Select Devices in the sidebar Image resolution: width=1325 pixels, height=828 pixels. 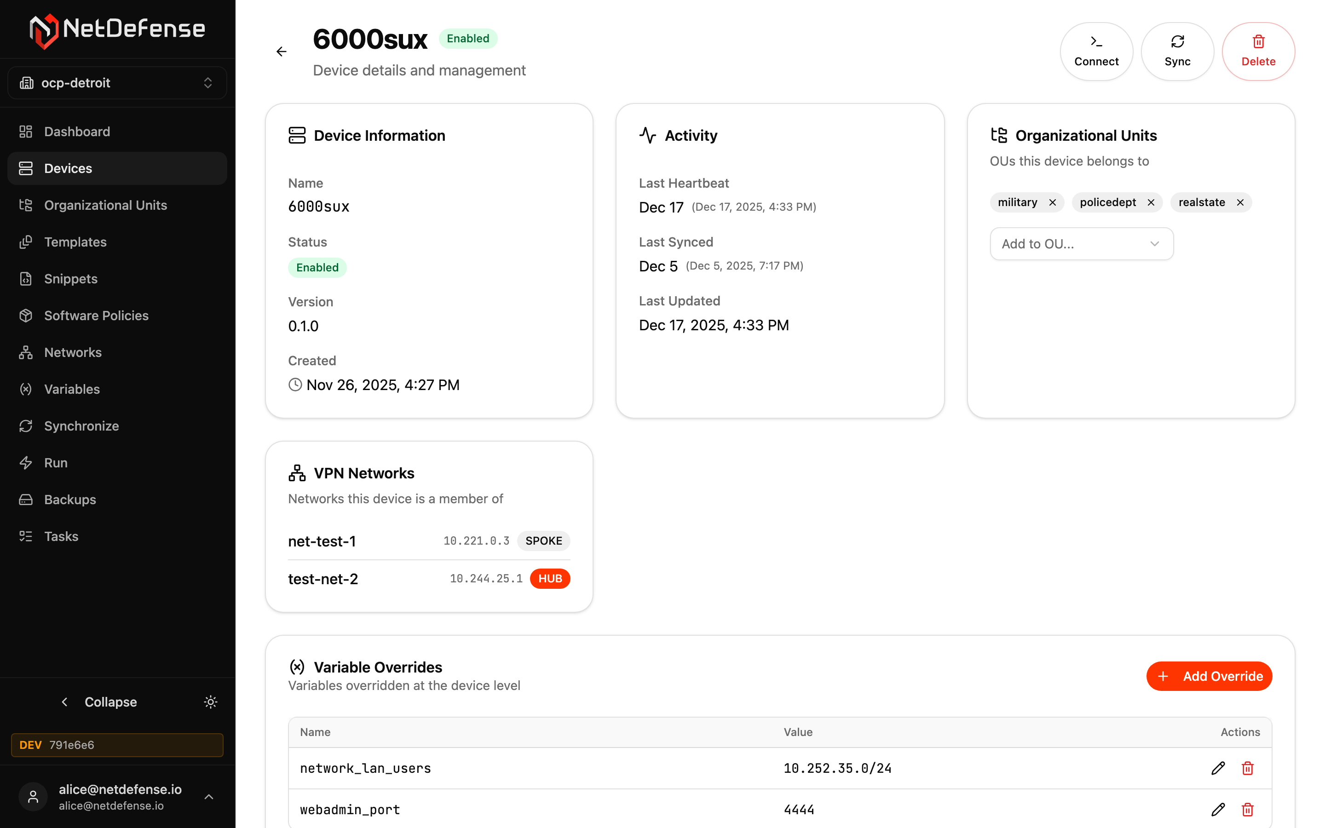[x=117, y=168]
